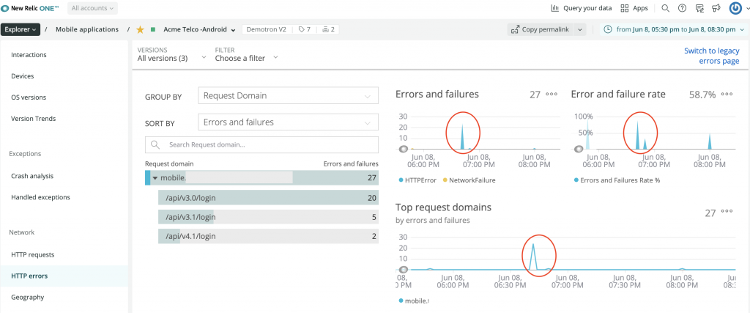Click the magnifier icon in Request domain search
Screen dimensions: 750x313
click(x=155, y=144)
